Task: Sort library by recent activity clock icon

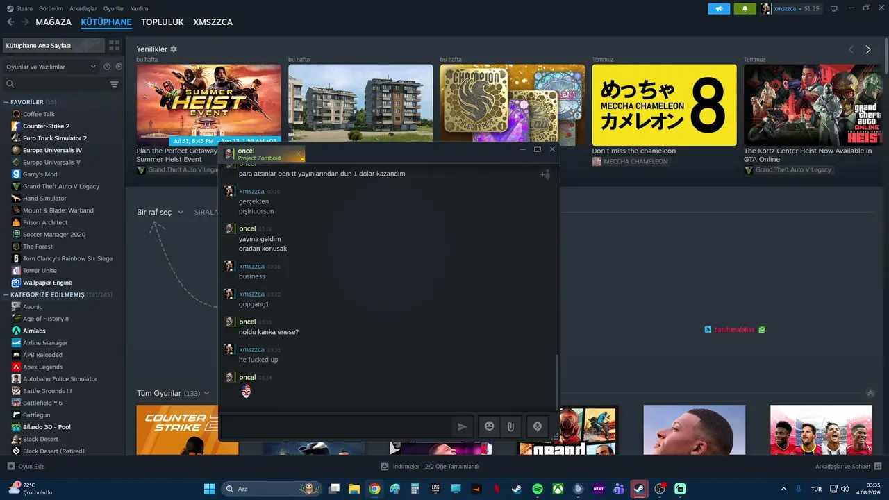Action: (x=107, y=67)
